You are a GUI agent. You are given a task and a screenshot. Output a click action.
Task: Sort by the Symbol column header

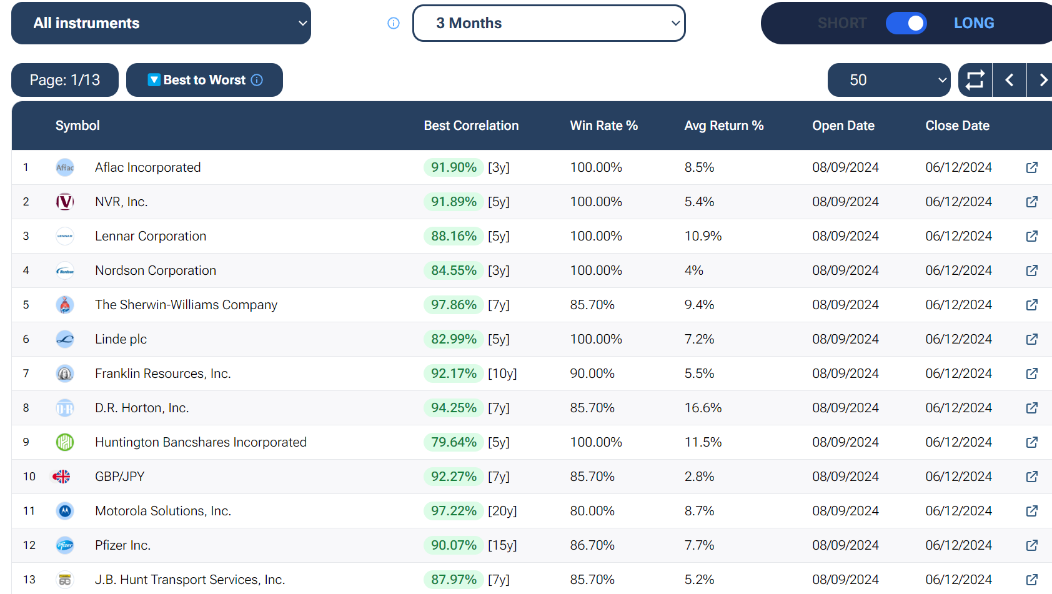[77, 126]
